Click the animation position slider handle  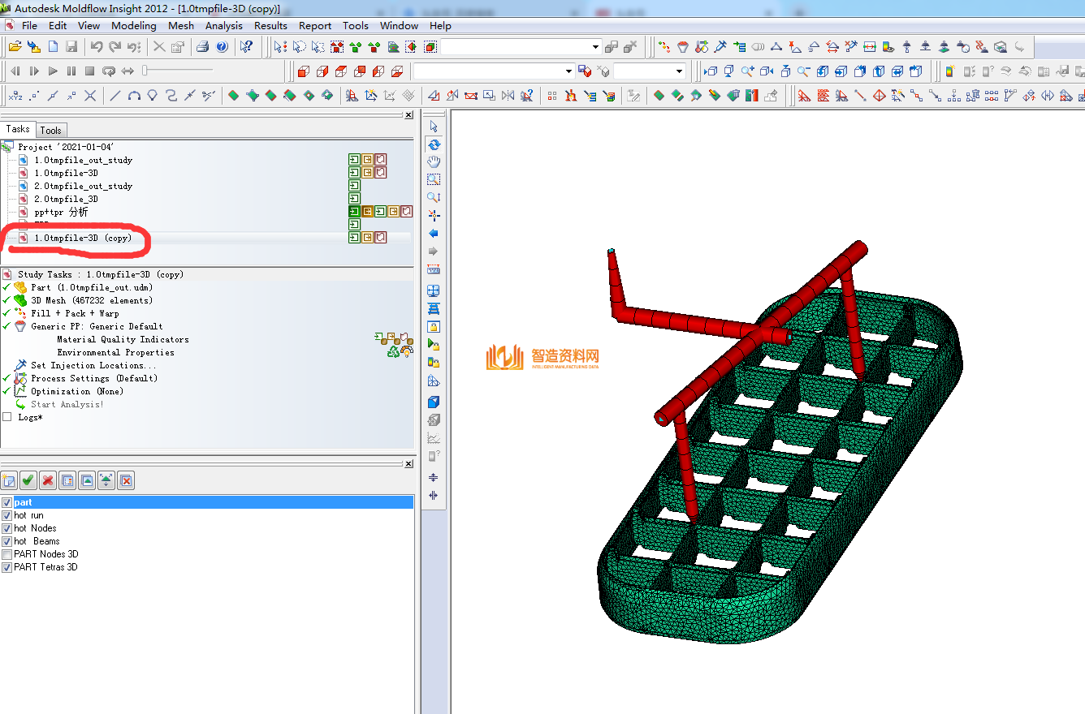145,71
